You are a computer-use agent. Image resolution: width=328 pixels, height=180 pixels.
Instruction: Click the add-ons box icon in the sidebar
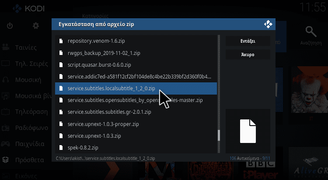click(x=5, y=160)
